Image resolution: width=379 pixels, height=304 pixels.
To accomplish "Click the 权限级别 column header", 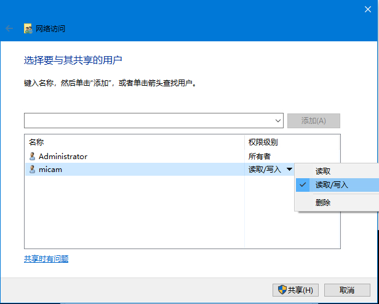I will point(292,142).
